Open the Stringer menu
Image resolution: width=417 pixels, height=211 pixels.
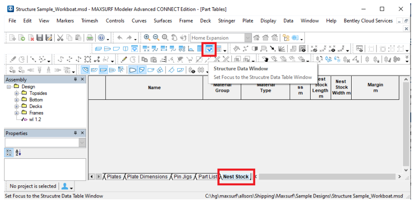click(x=227, y=21)
